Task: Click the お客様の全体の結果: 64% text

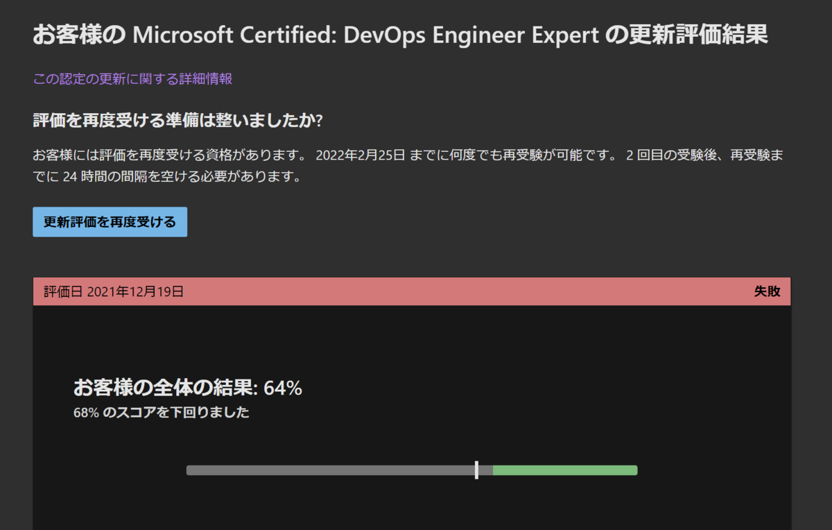Action: (188, 388)
